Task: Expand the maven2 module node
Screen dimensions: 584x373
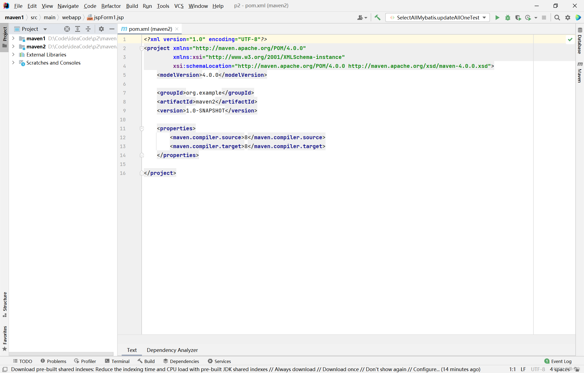Action: coord(13,46)
